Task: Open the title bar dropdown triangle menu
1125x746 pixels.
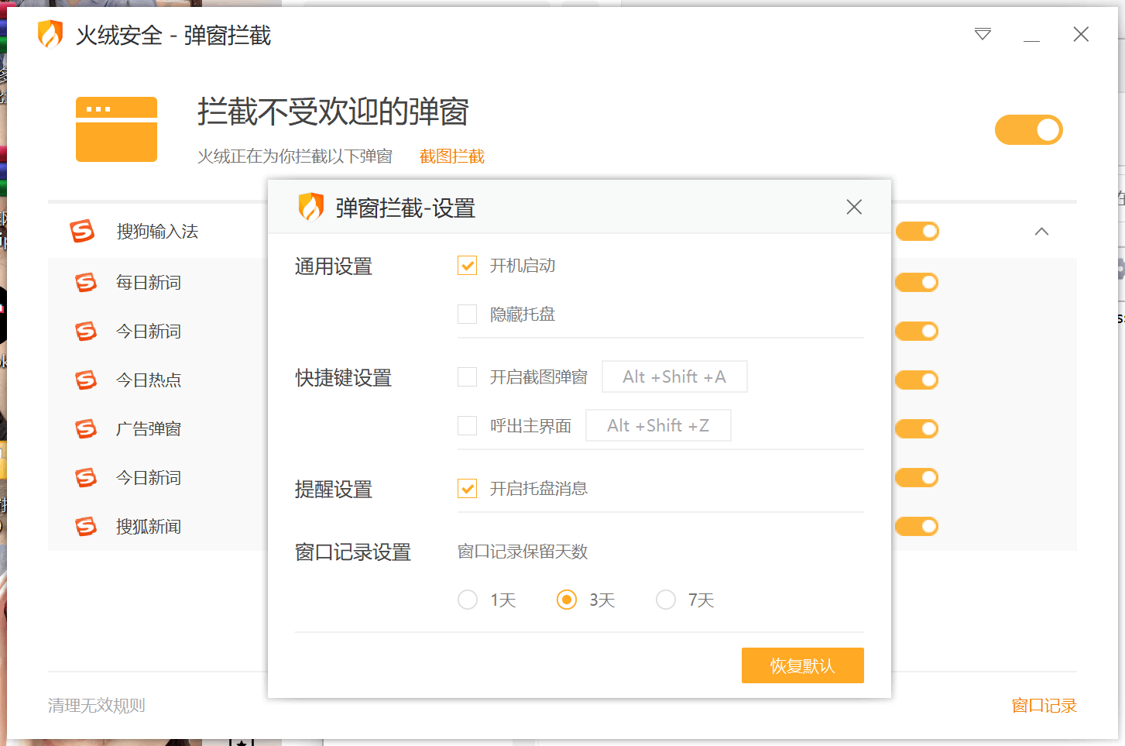Action: point(983,34)
